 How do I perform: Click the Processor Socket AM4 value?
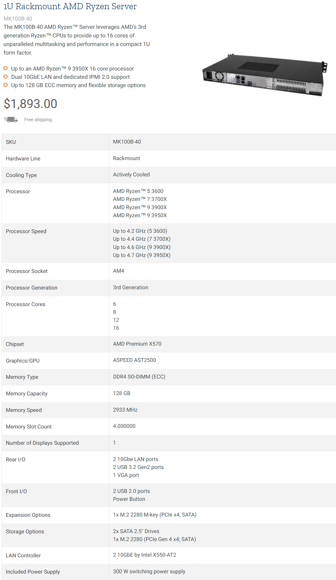tap(119, 271)
